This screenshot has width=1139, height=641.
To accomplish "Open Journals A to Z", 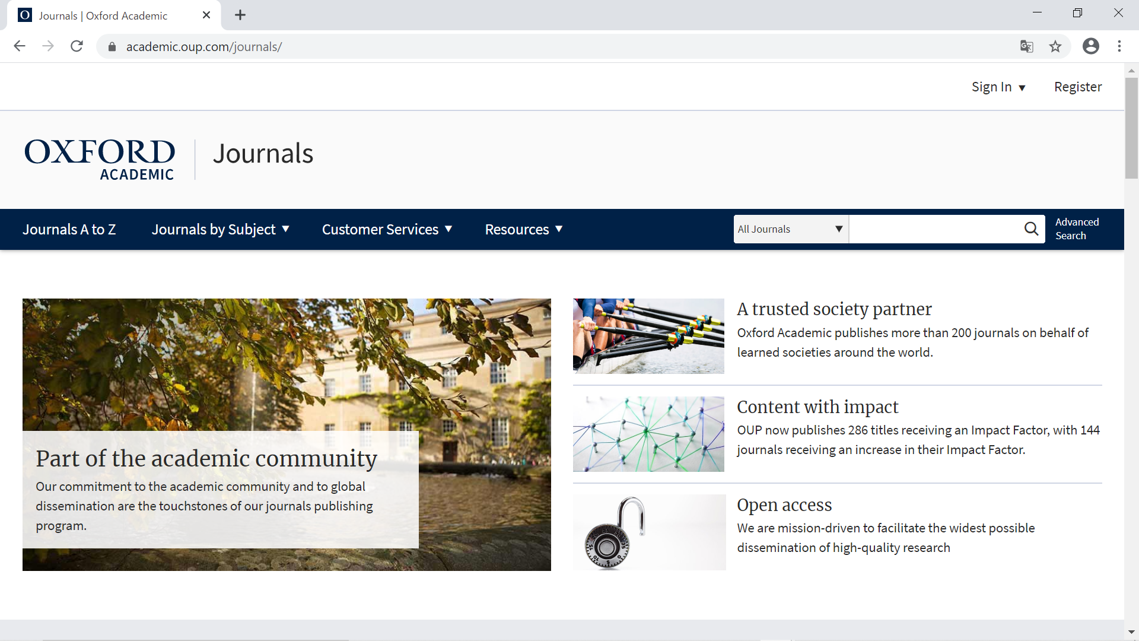I will [69, 230].
